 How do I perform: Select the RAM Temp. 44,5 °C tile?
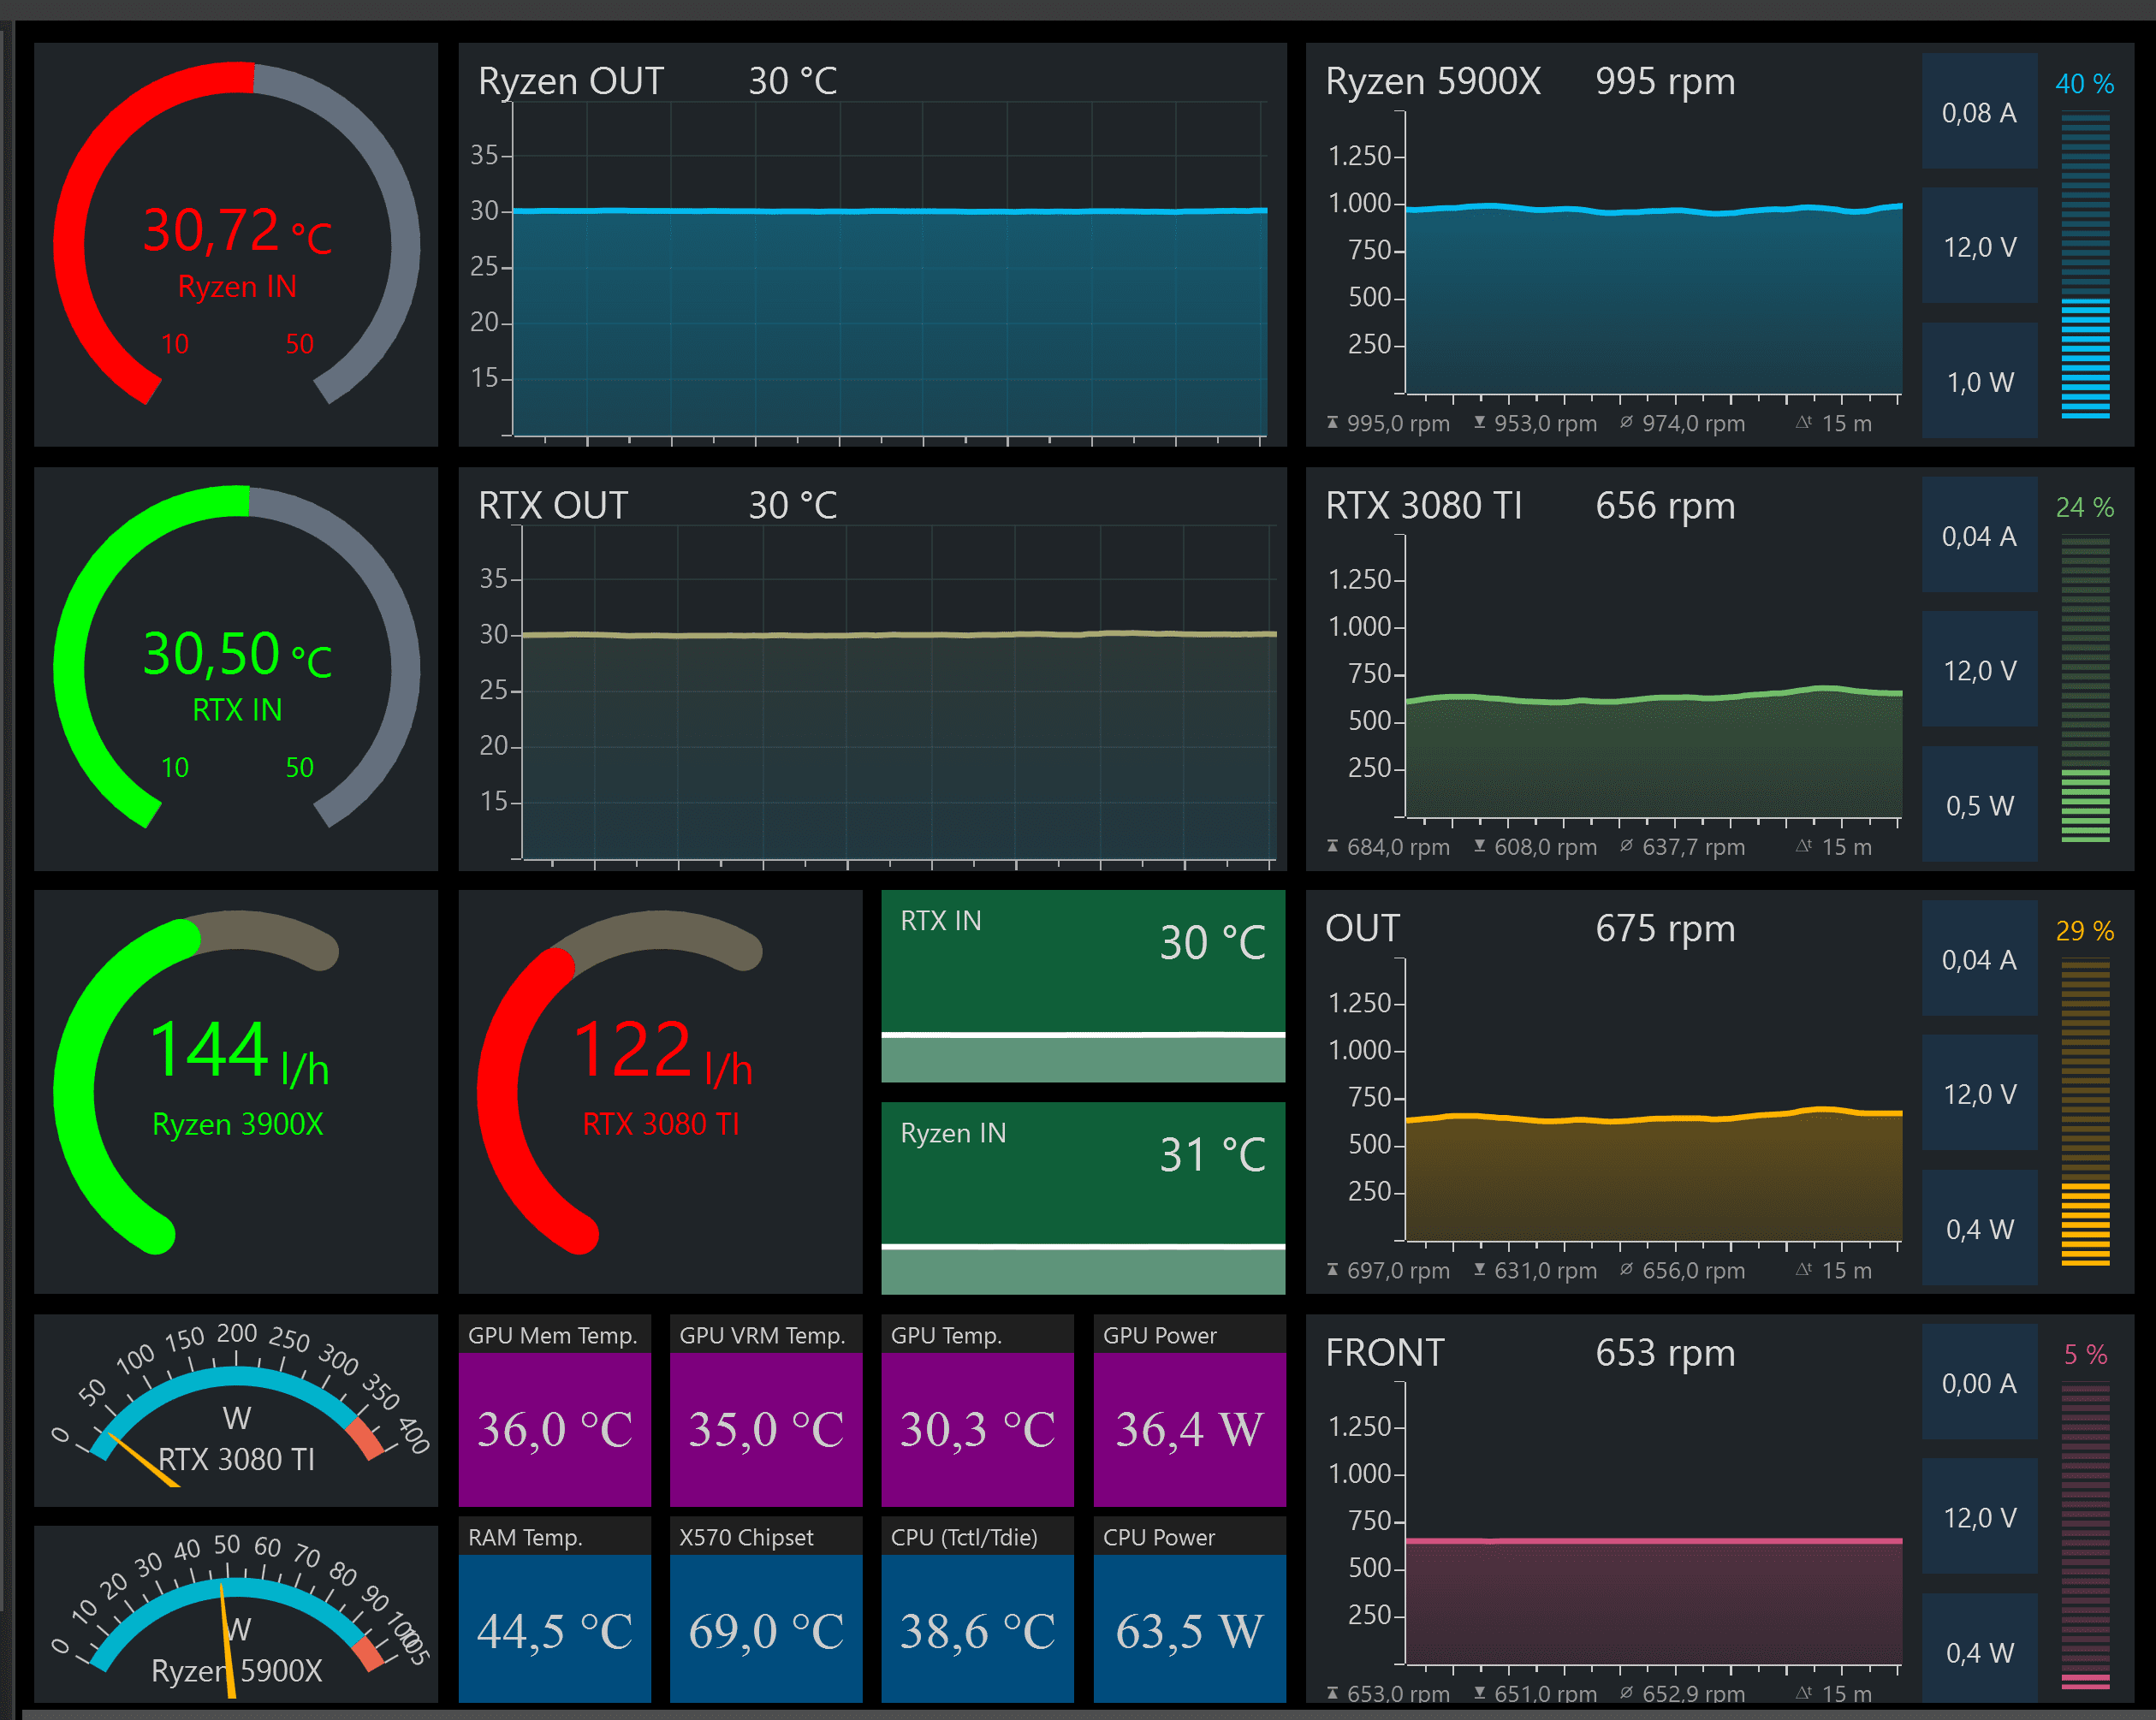tap(555, 1610)
